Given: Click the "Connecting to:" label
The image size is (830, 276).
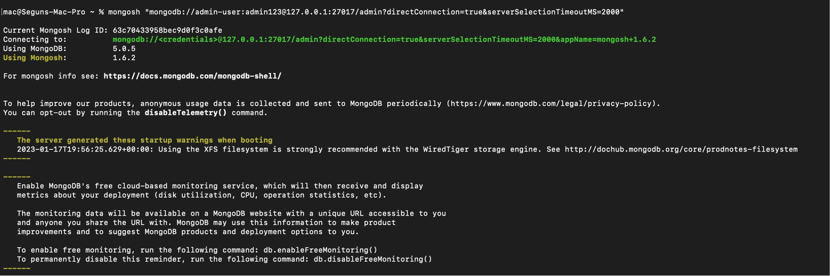Looking at the screenshot, I should (x=35, y=39).
